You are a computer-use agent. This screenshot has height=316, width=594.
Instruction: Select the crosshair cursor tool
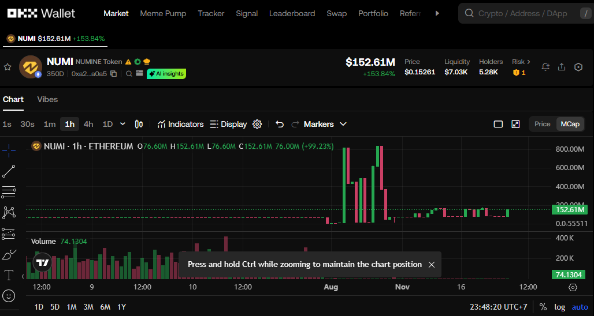point(9,151)
